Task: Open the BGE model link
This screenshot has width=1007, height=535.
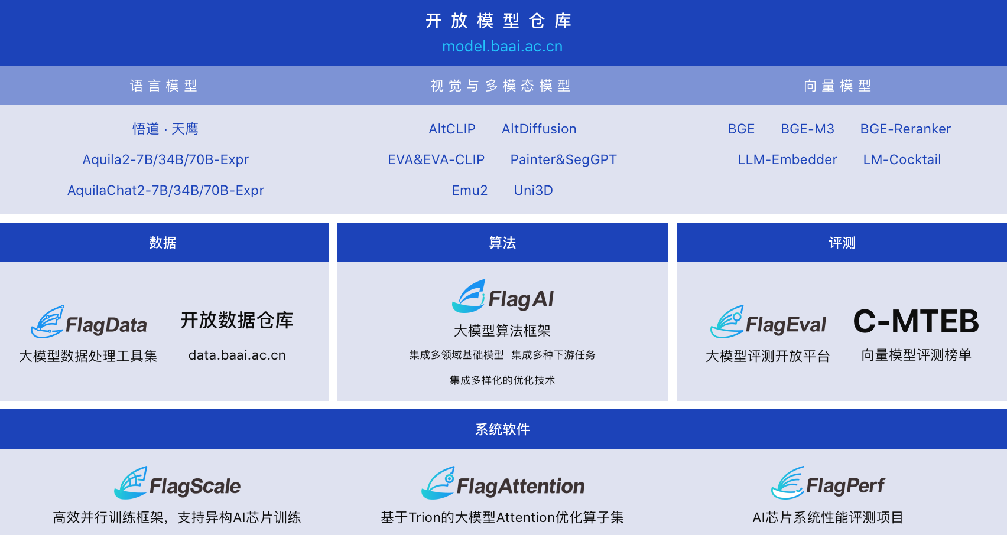Action: pyautogui.click(x=741, y=129)
